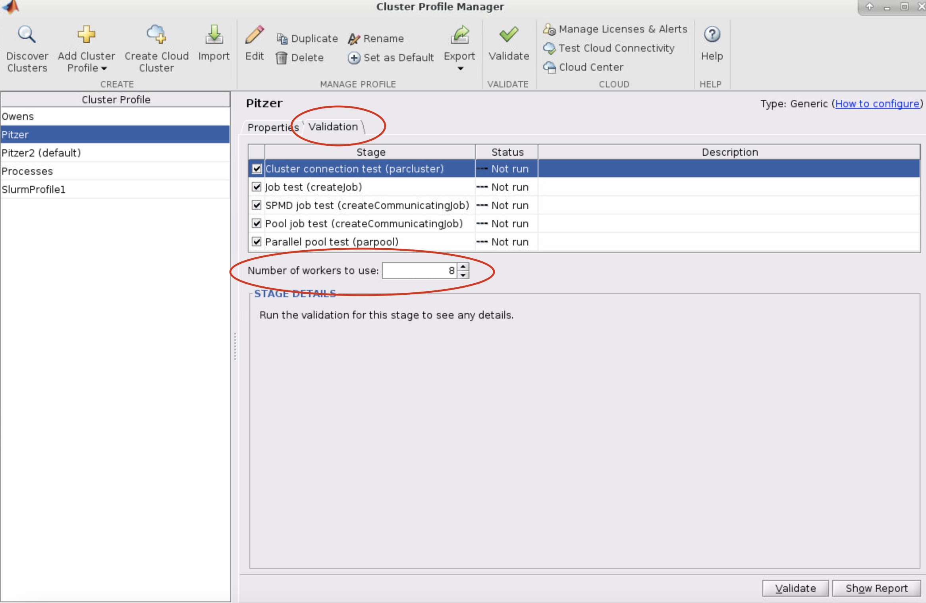This screenshot has width=926, height=603.
Task: Click the Cluster Profile column header
Action: [x=115, y=100]
